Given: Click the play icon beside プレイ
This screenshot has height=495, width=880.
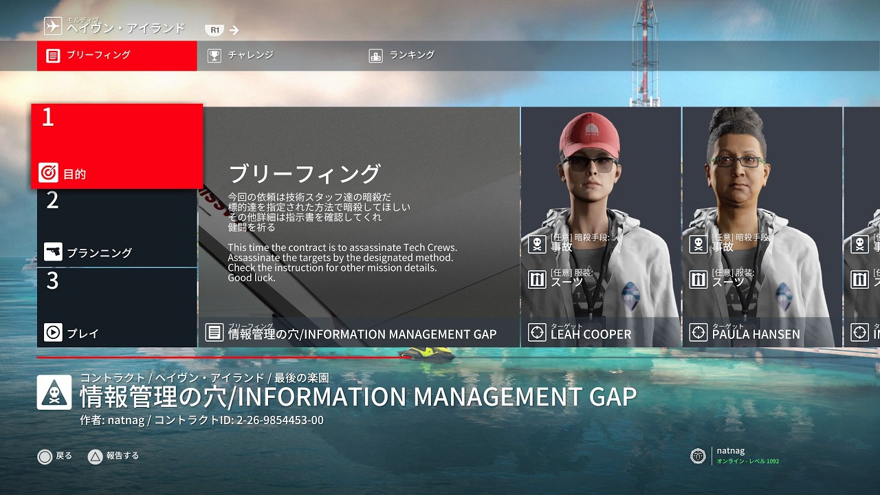Looking at the screenshot, I should tap(53, 333).
